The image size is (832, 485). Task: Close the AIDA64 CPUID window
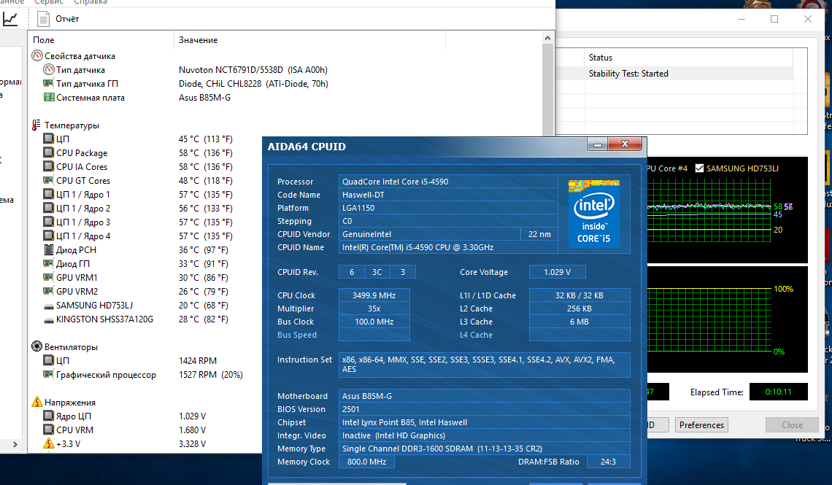click(x=625, y=144)
